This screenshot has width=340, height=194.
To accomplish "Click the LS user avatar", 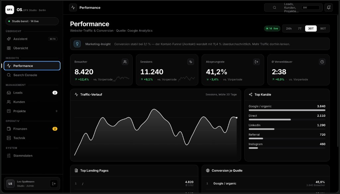I will click(10, 184).
